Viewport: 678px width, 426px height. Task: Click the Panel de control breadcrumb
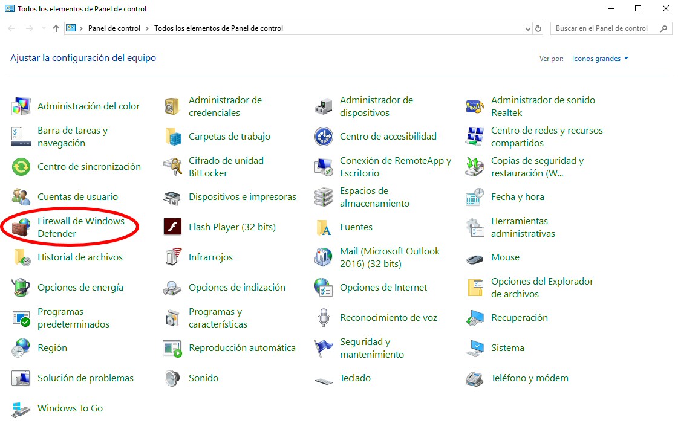point(114,28)
